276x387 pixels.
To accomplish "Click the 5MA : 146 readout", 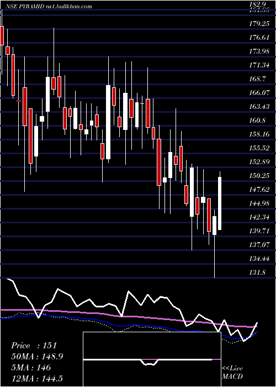I will (31, 367).
